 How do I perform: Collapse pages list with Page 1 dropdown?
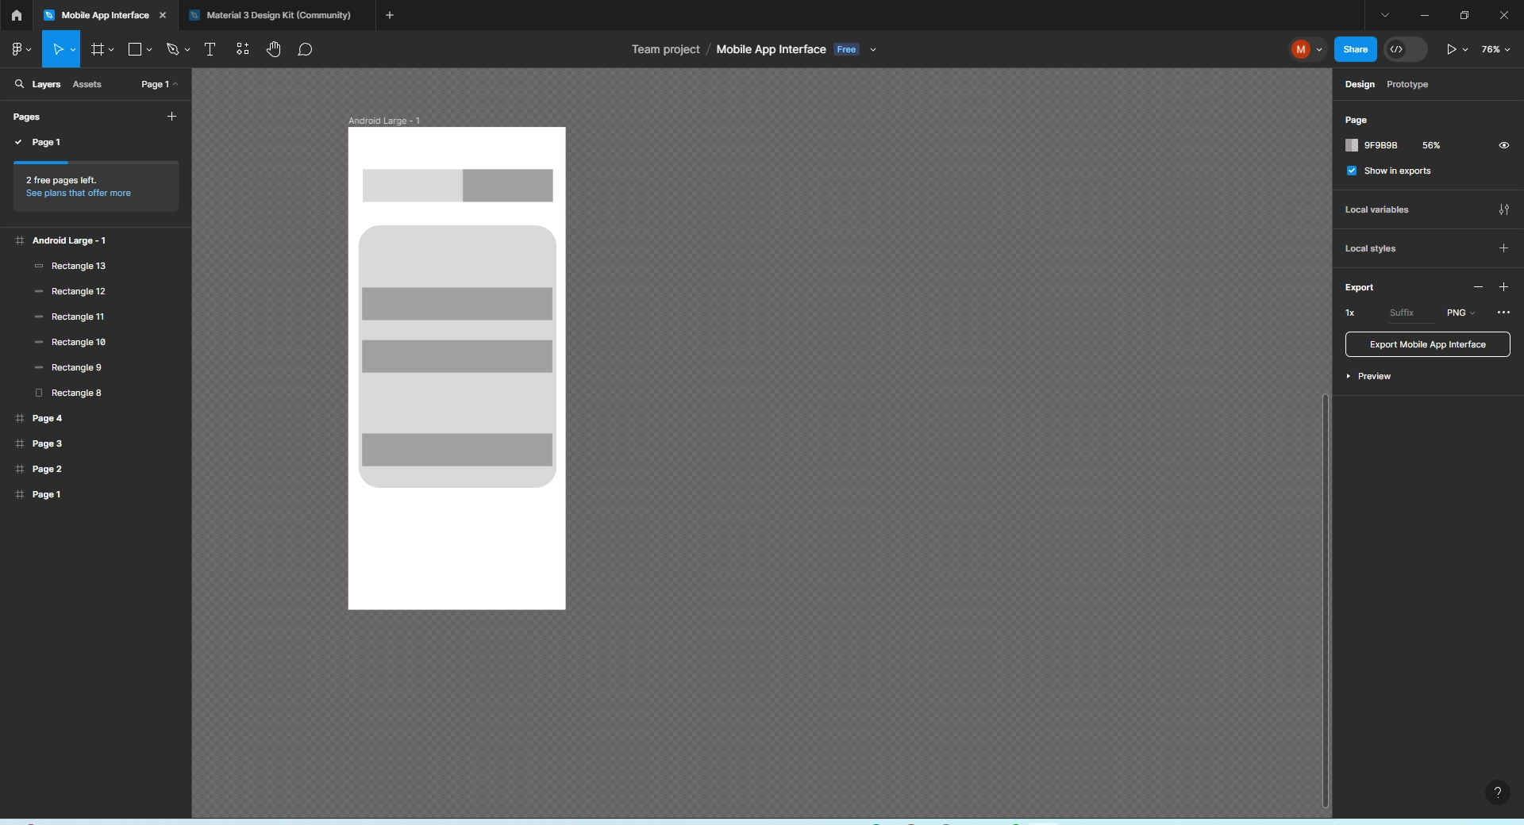(x=160, y=84)
